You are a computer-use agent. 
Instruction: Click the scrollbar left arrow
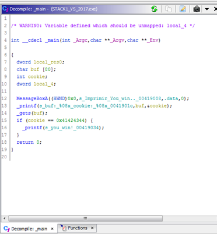pyautogui.click(x=5, y=218)
